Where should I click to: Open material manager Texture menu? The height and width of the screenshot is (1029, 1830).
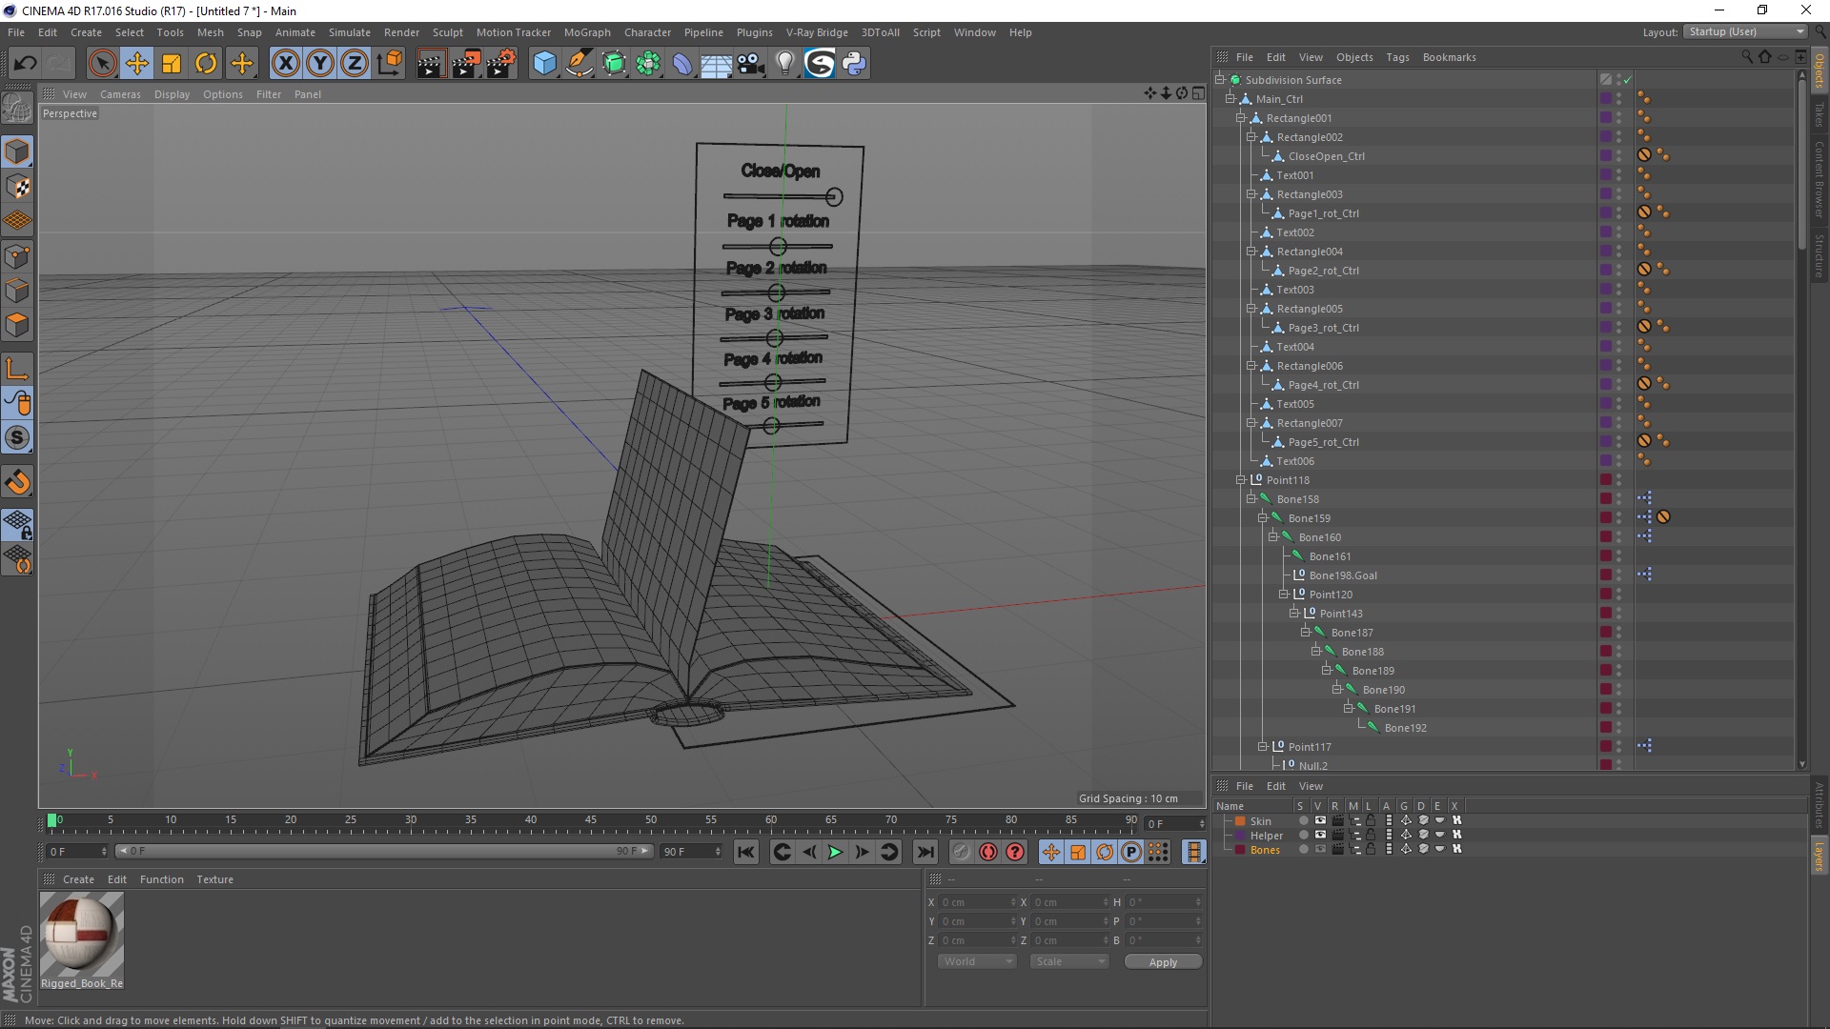(x=214, y=879)
